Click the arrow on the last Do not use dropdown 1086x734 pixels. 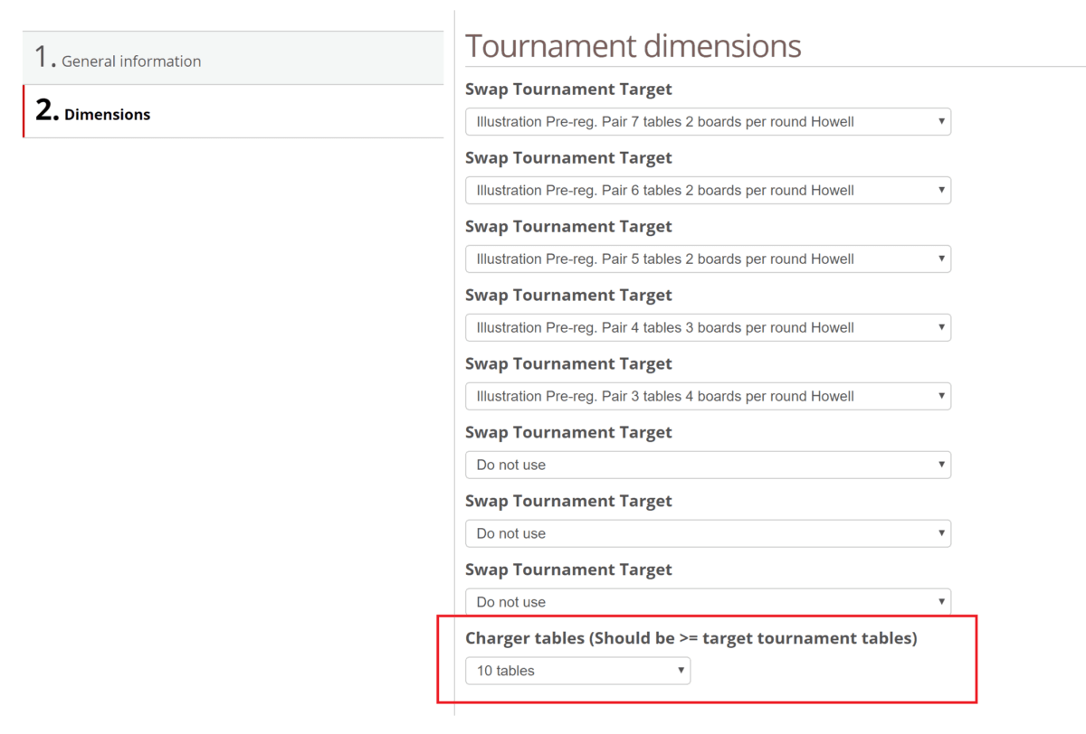tap(941, 602)
